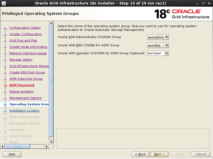This screenshot has height=159, width=213.
Task: Open the Failure Isolation step
Action: 21,91
